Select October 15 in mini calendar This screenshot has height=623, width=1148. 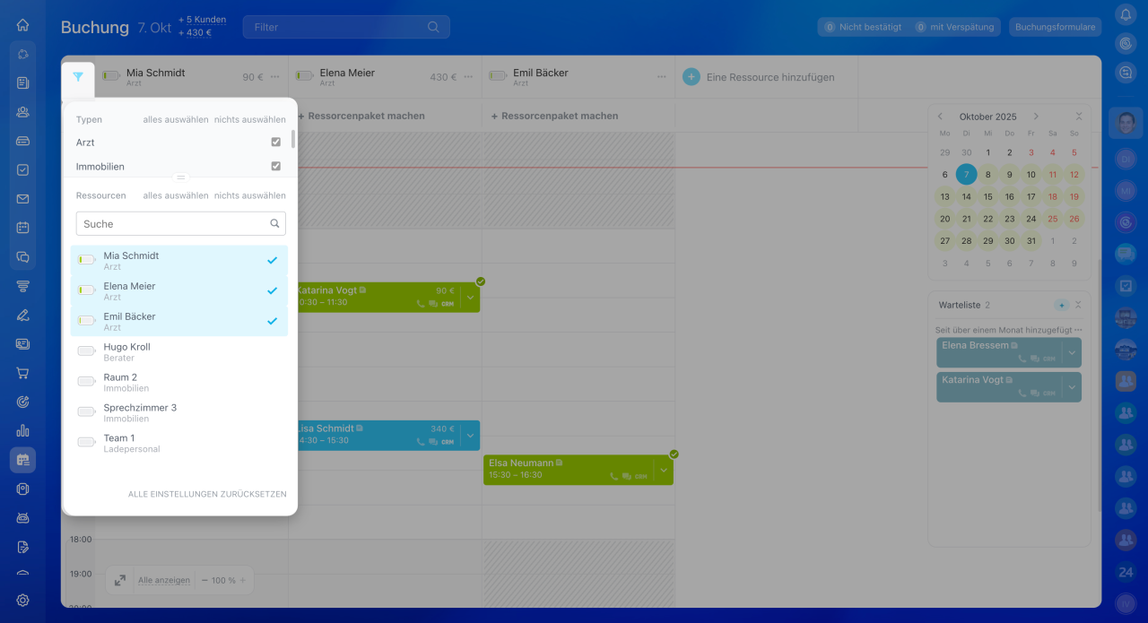(987, 196)
